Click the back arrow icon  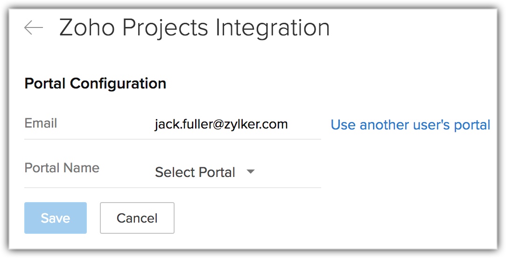click(x=34, y=28)
